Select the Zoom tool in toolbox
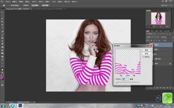 click(2, 73)
